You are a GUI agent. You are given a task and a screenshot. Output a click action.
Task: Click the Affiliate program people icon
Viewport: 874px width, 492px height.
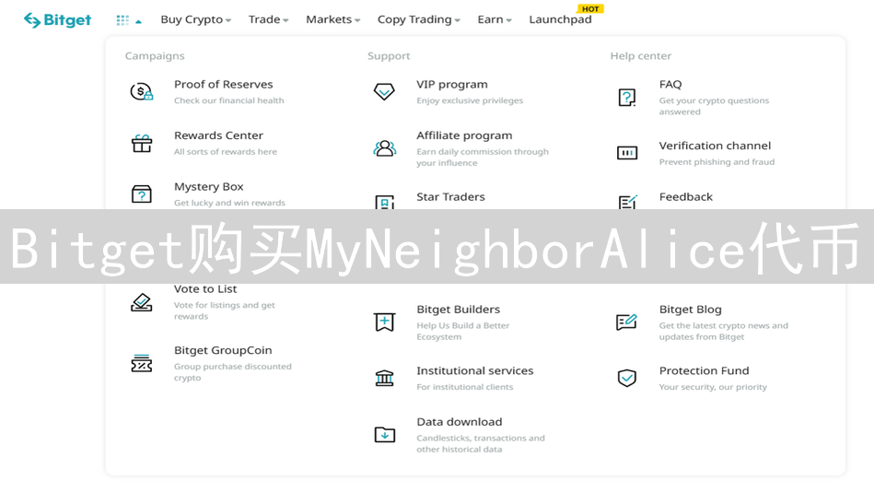[384, 148]
